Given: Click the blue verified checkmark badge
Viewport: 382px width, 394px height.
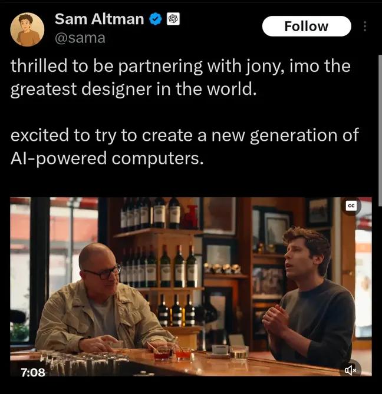Looking at the screenshot, I should pos(156,19).
